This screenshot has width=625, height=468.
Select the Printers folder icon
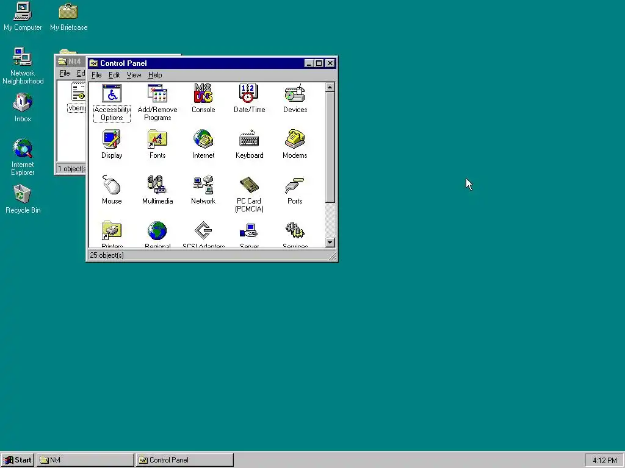click(x=112, y=235)
